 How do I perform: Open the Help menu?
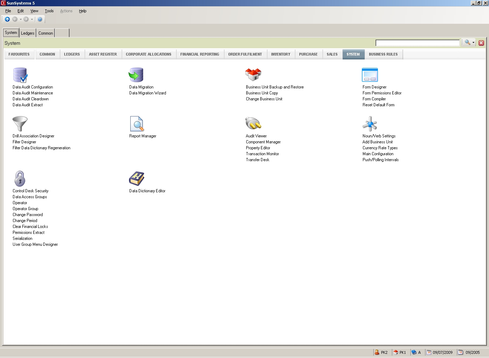pos(82,11)
